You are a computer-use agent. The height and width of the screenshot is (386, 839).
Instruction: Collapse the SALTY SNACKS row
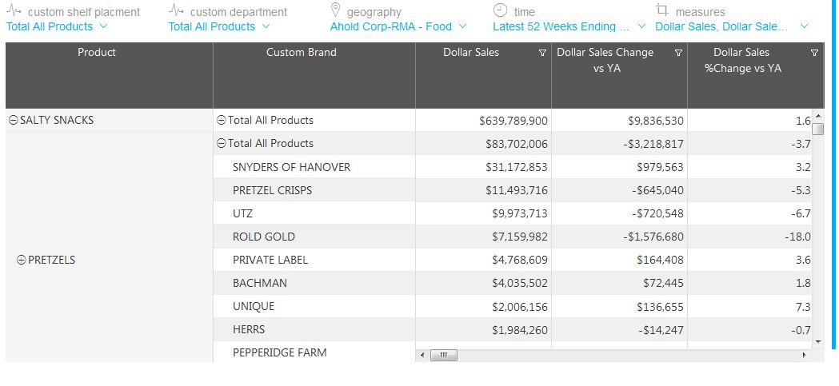point(13,121)
